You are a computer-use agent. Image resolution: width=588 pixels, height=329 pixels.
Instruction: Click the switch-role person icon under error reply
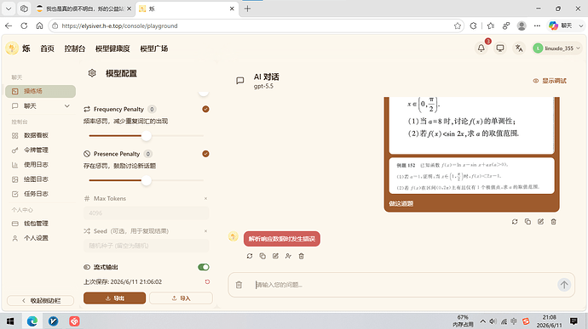(x=288, y=256)
